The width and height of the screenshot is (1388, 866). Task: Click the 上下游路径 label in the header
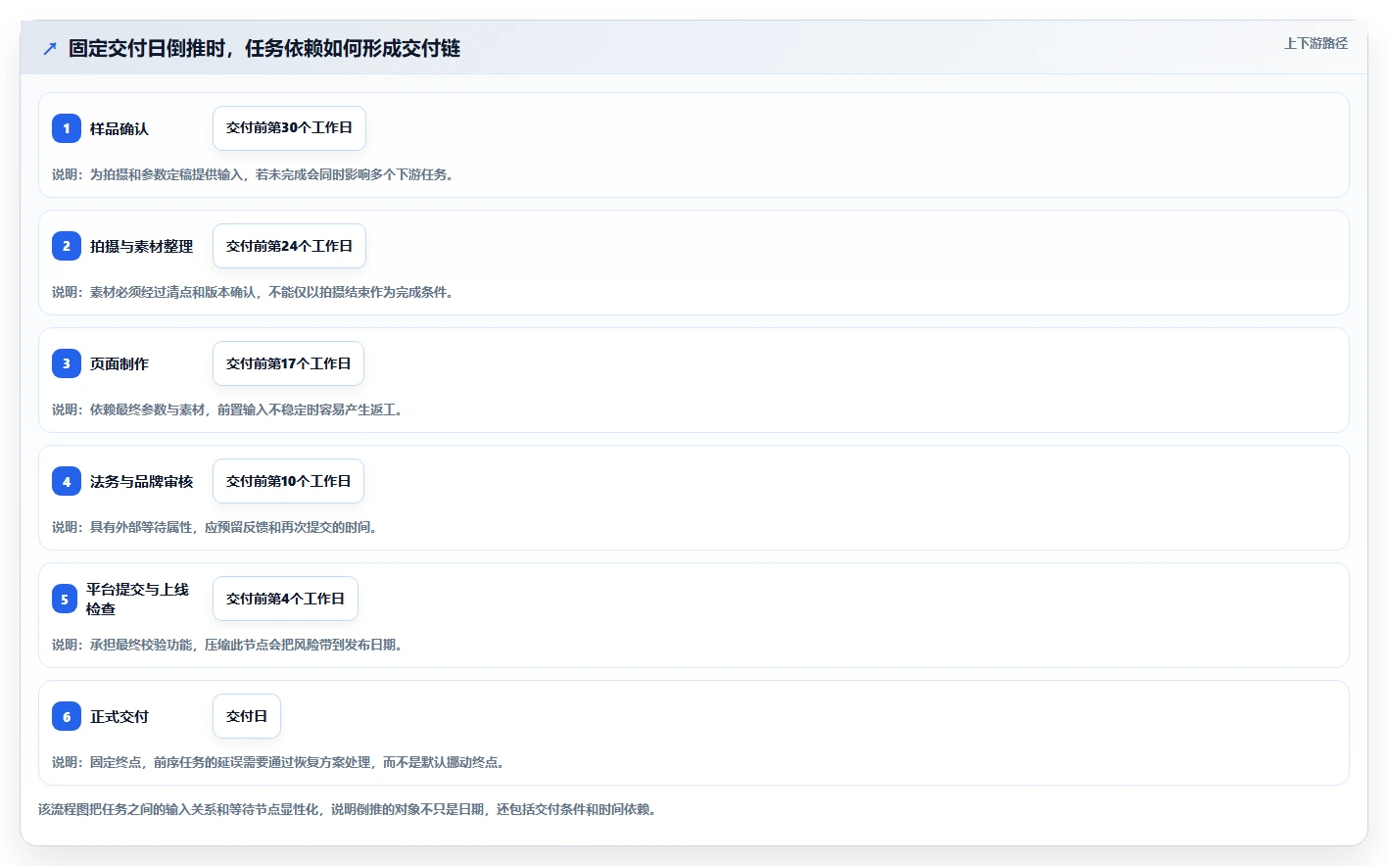pos(1316,43)
